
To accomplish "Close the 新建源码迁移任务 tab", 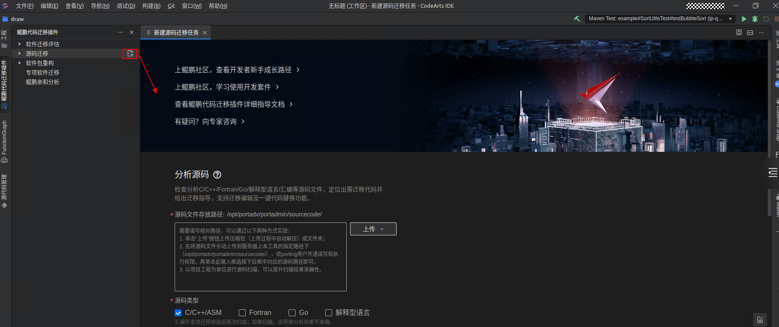I will pyautogui.click(x=205, y=33).
